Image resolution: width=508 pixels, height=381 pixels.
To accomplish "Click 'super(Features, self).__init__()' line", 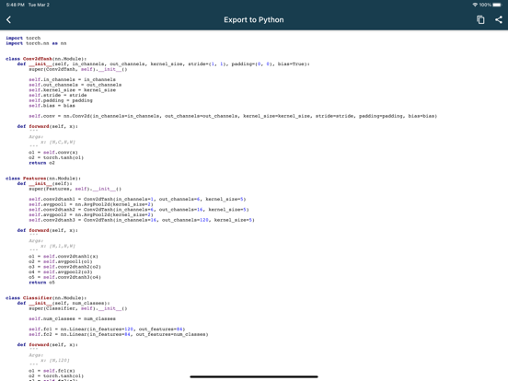I will pos(75,189).
